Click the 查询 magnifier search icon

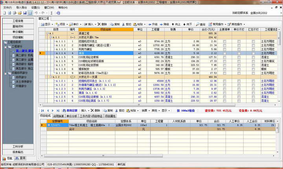pos(198,24)
